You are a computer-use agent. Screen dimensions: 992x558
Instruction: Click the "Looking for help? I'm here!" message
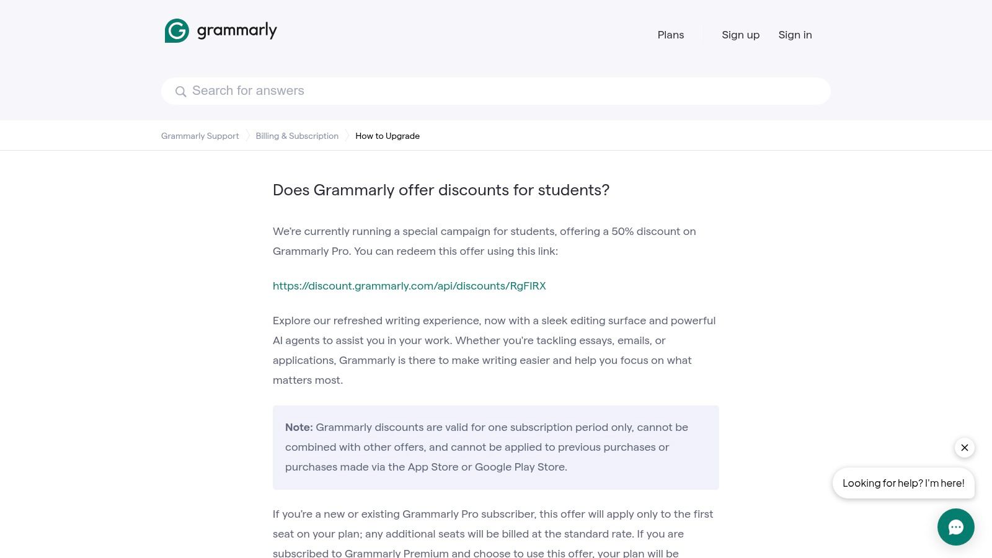(x=903, y=483)
